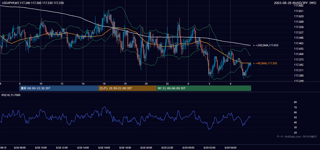Click price axis value 117.558
This screenshot has width=320, height=150.
(x=299, y=27)
